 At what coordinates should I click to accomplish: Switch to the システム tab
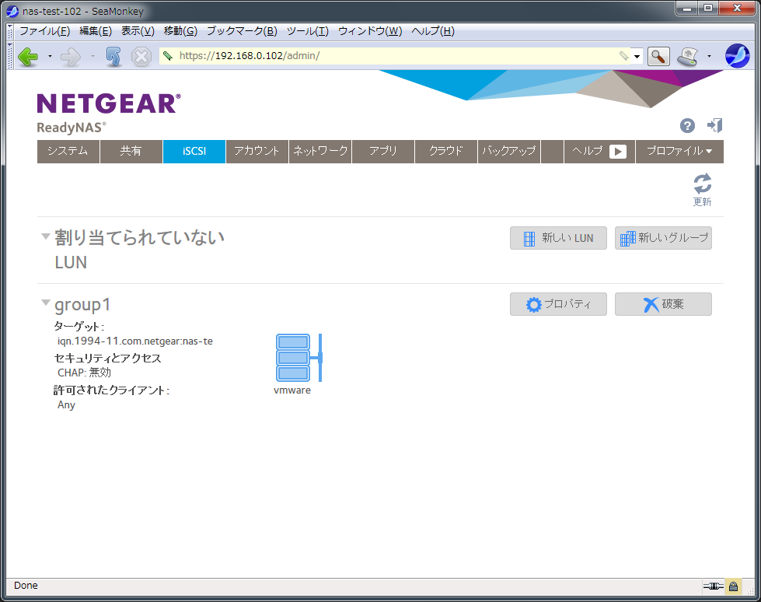pos(68,152)
